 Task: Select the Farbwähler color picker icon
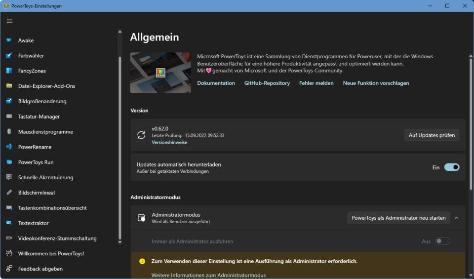9,56
